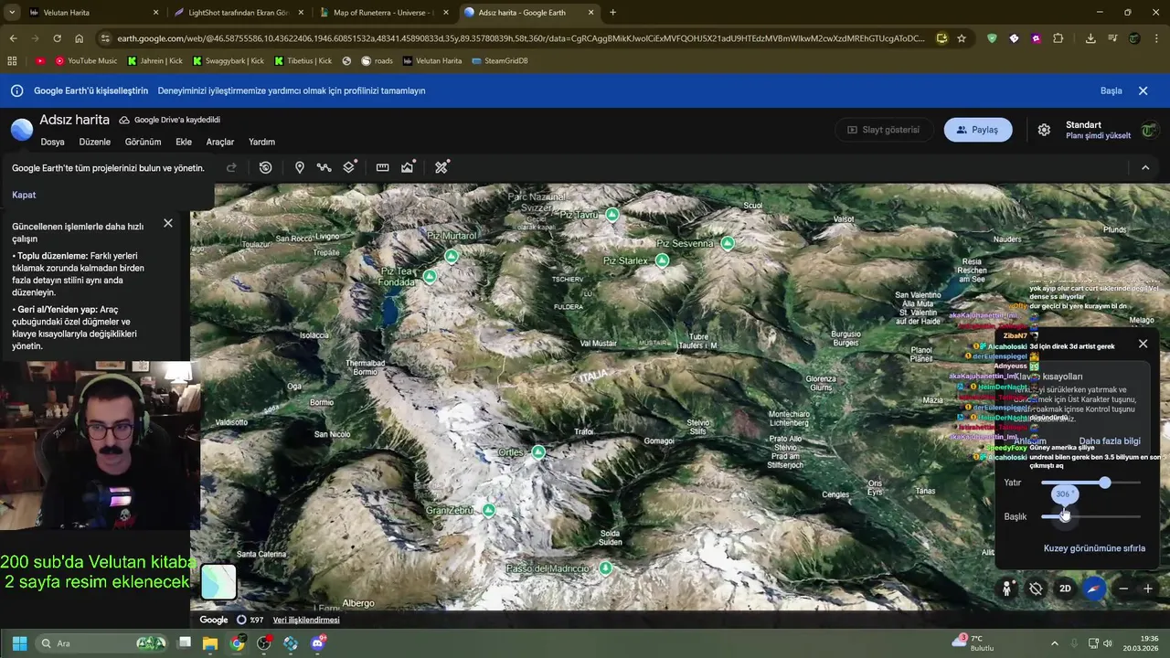Open the history/time lapse clock tool
This screenshot has height=658, width=1170.
pyautogui.click(x=265, y=167)
